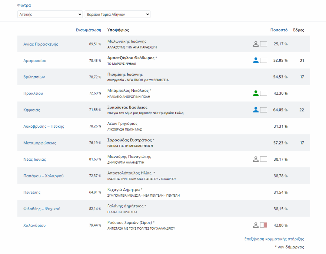Click blue person icon for Αμπατζόγλου Θεόδωρος

click(256, 60)
